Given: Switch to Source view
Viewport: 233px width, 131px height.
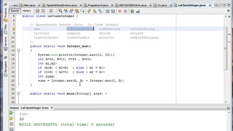Looking at the screenshot, I should pos(15,11).
